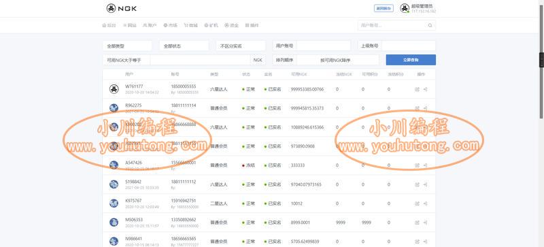
Task: Click the 可用NGK column header
Action: (299, 74)
